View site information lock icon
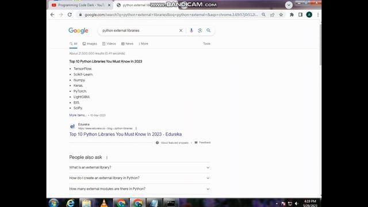 (80, 14)
